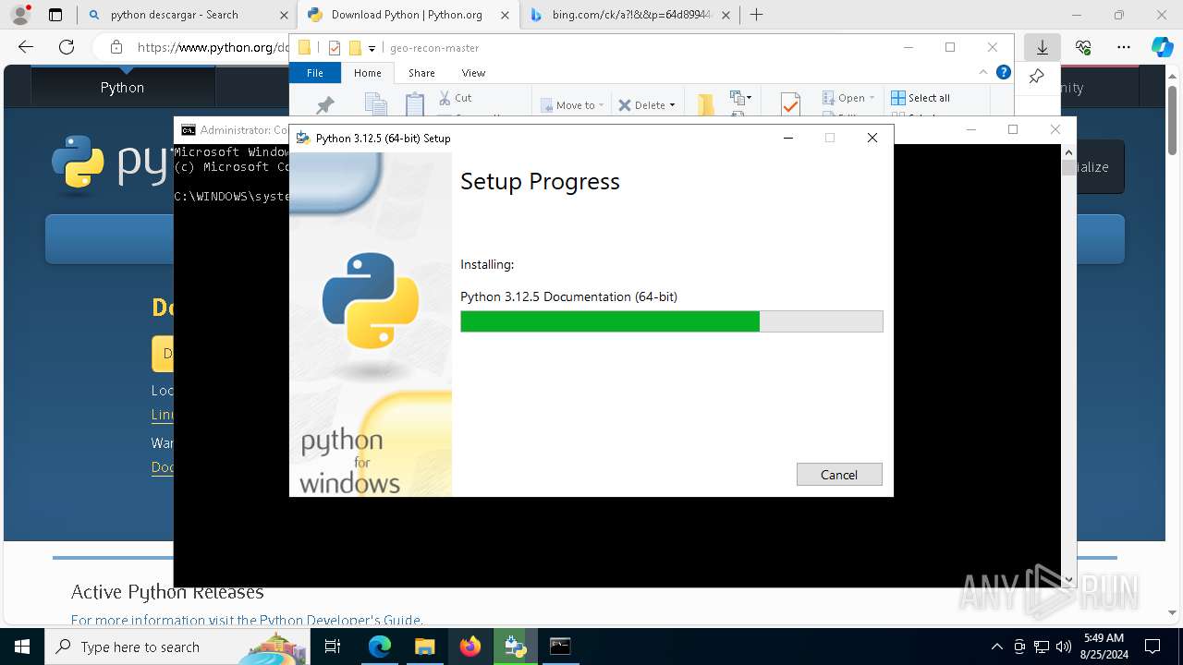Close the bing.com tab
This screenshot has width=1183, height=665.
pos(726,15)
